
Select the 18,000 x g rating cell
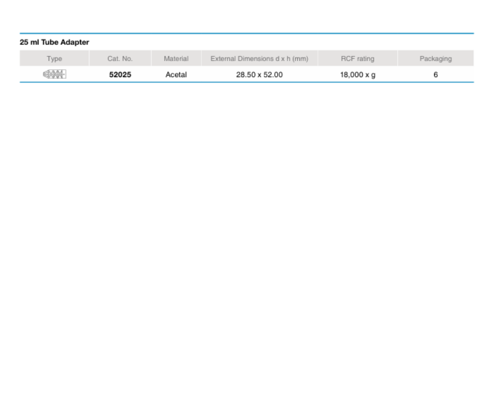(357, 75)
